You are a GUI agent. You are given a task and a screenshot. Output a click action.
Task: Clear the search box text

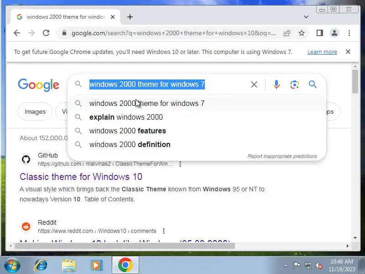[254, 84]
